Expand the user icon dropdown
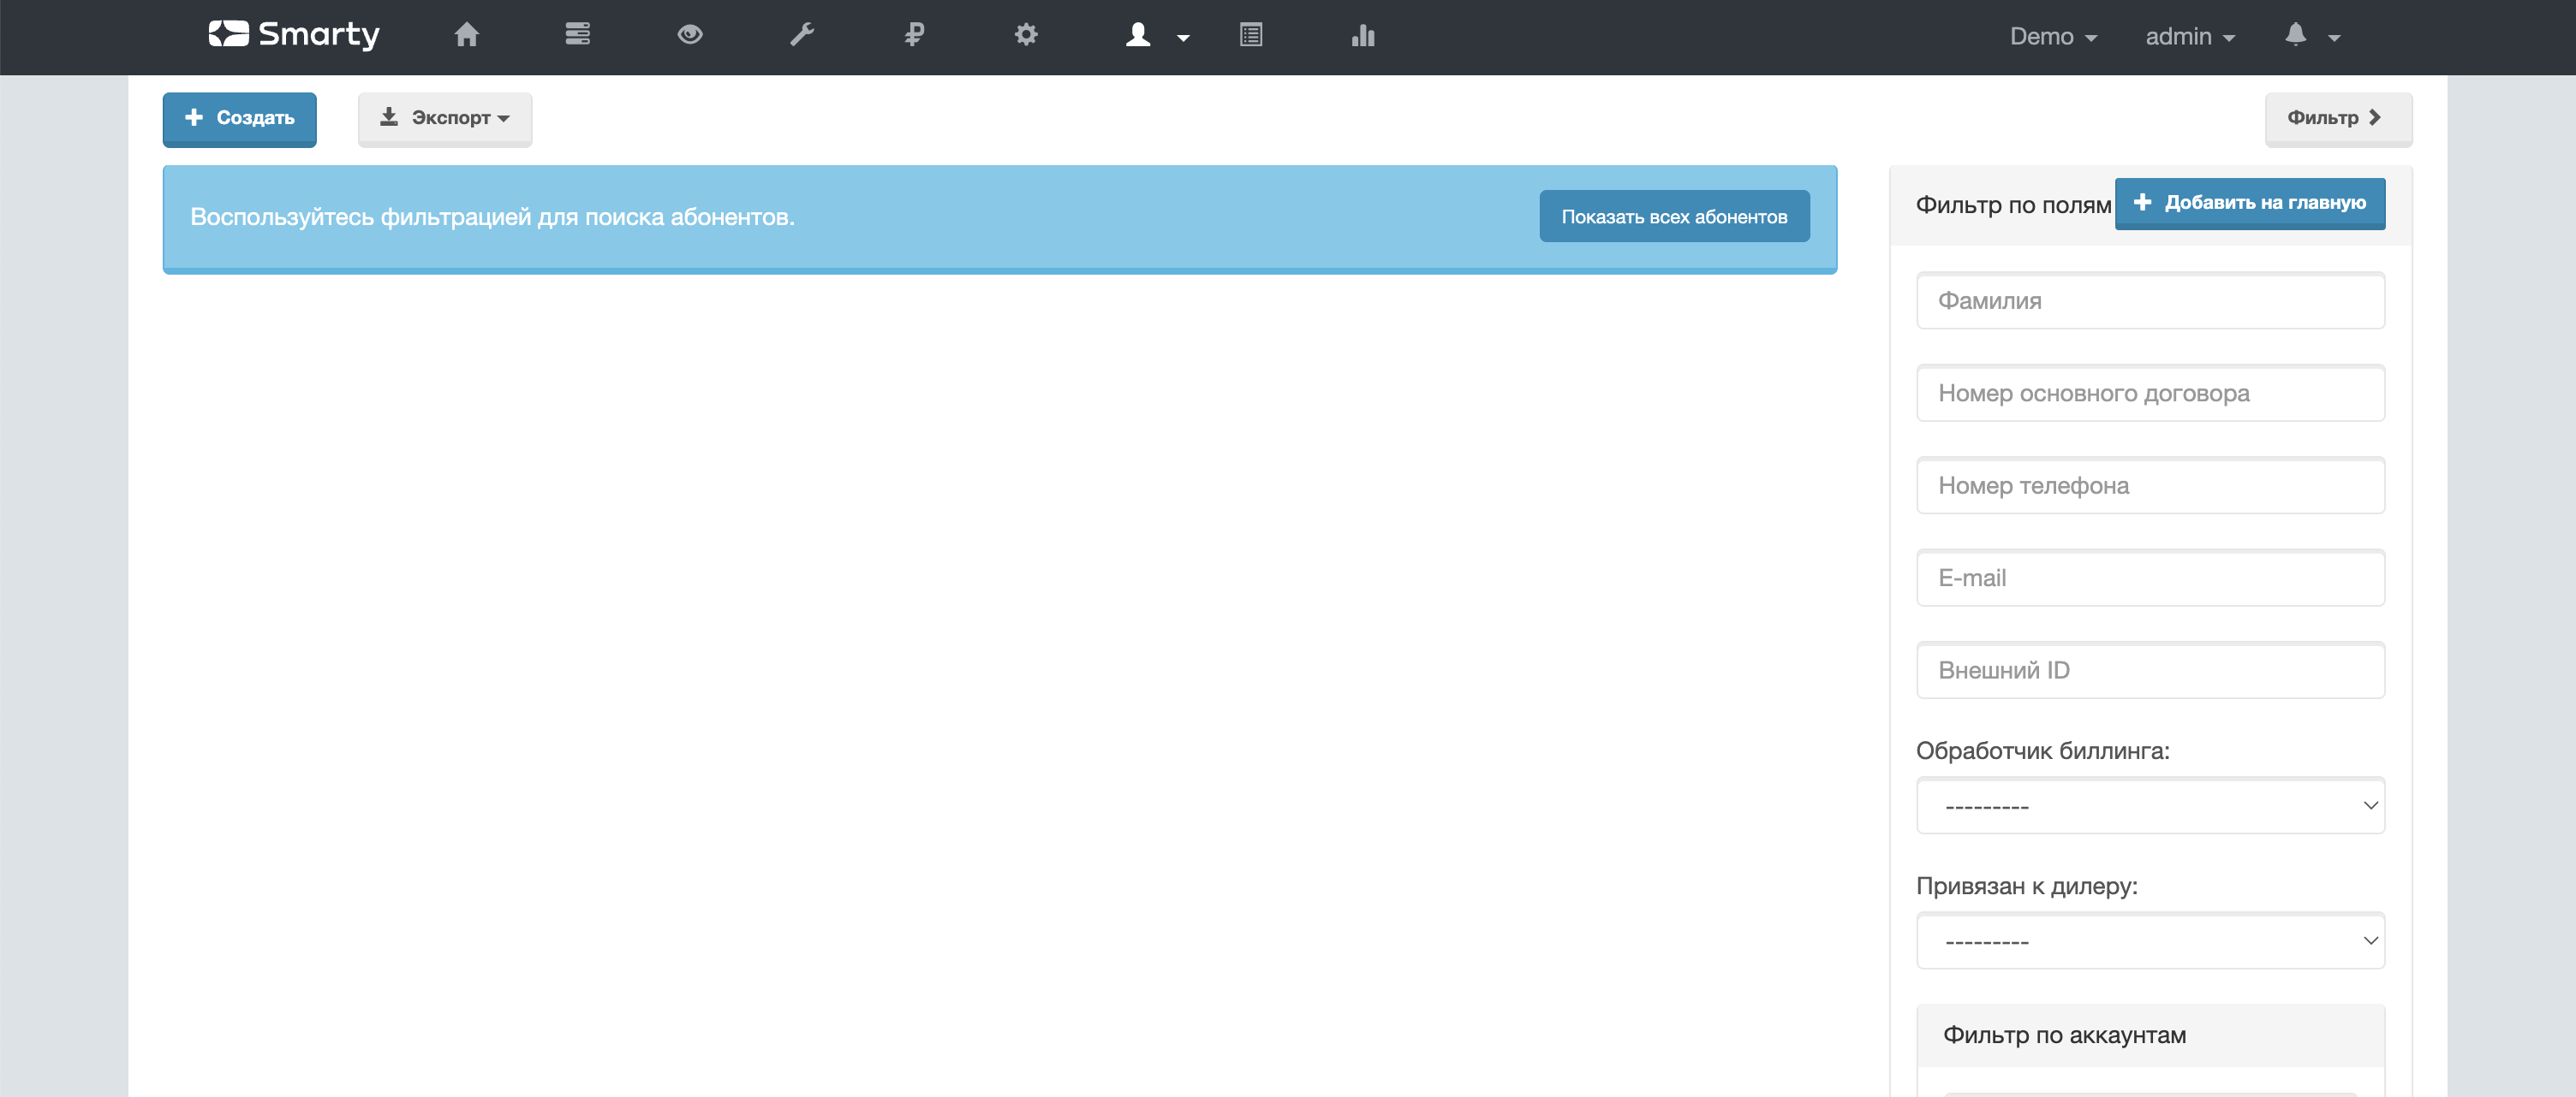Viewport: 2576px width, 1097px height. coord(1155,36)
